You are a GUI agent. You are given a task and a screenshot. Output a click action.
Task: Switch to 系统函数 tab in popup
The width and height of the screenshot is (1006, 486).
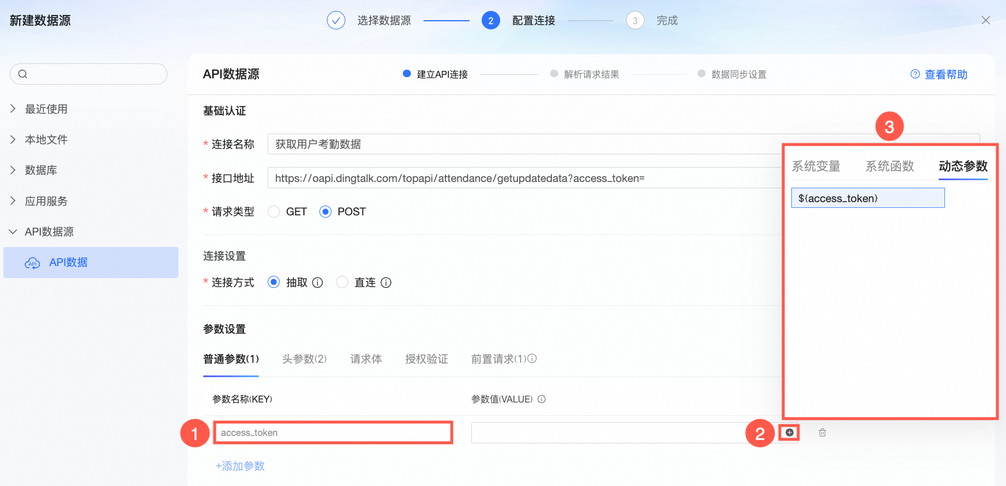tap(890, 166)
